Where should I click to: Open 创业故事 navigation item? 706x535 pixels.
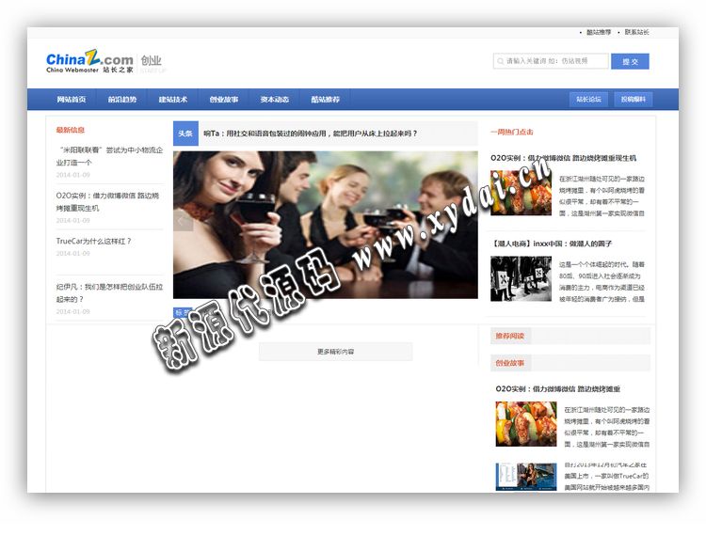224,100
